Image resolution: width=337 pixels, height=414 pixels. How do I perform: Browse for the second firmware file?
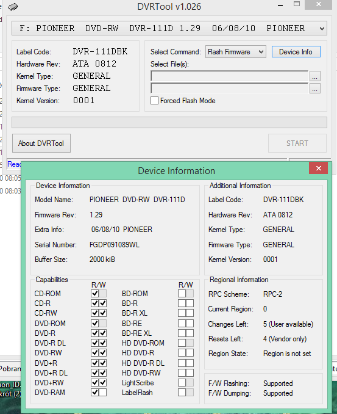pos(315,89)
